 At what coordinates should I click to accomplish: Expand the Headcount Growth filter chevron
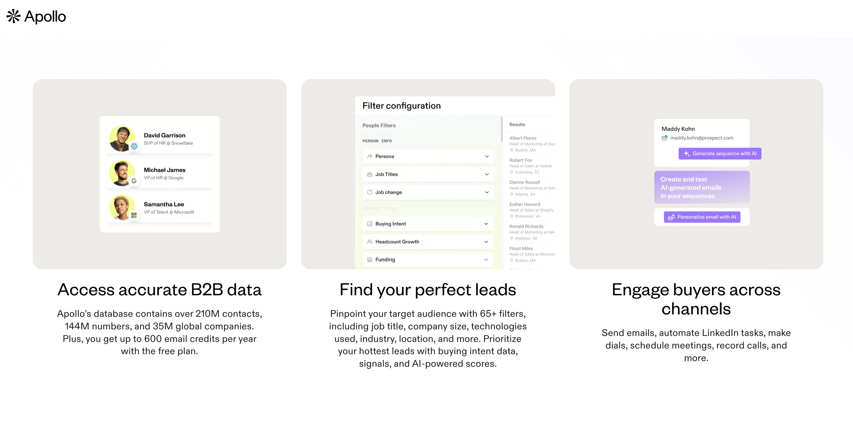[x=486, y=241]
